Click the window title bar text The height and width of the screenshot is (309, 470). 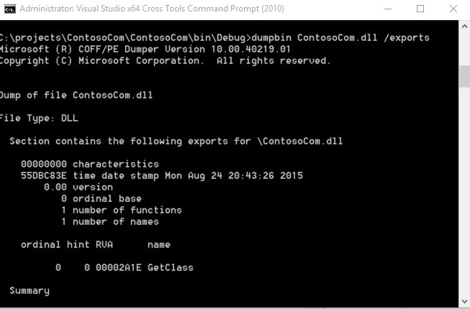[151, 9]
